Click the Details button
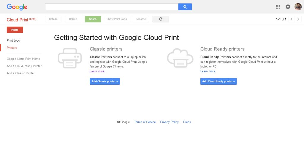The width and height of the screenshot is (304, 142). tap(53, 19)
